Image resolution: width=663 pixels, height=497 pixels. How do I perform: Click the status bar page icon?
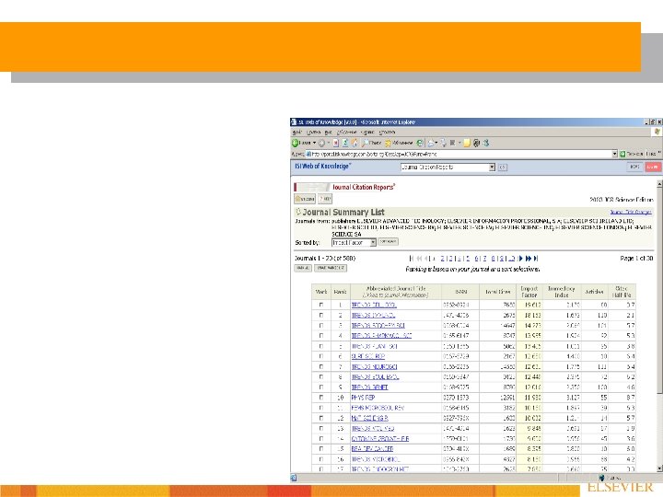pos(294,478)
